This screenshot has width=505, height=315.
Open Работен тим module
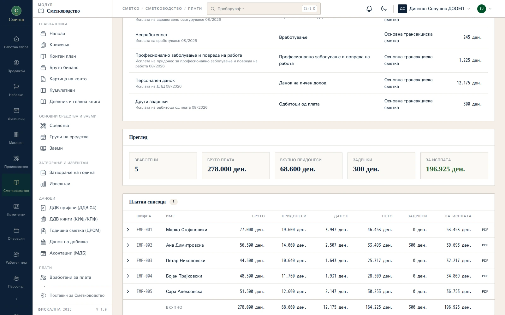[16, 258]
